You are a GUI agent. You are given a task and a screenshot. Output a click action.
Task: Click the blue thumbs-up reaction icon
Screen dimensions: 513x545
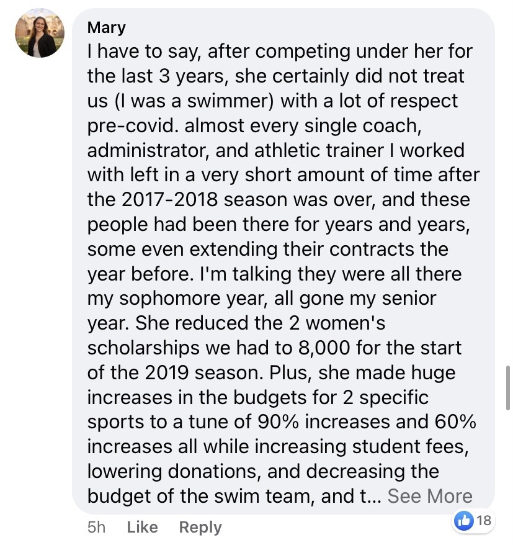[x=463, y=520]
